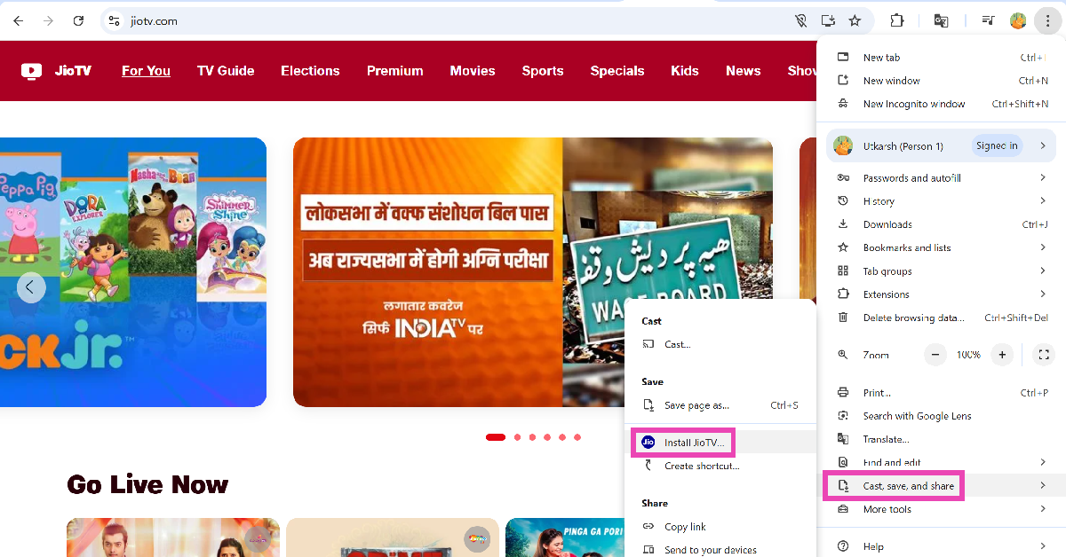Bookmark this page with the star icon

(855, 20)
